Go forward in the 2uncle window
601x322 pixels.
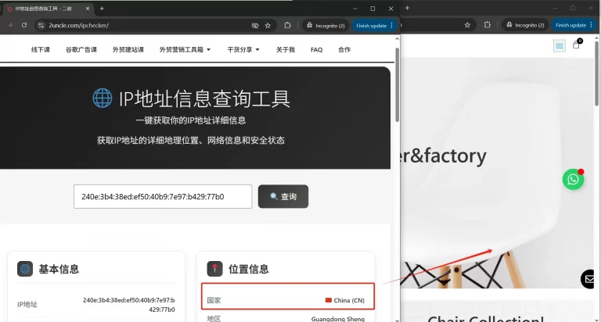[x=10, y=25]
